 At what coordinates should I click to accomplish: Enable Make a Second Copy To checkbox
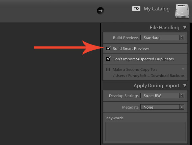[108, 69]
